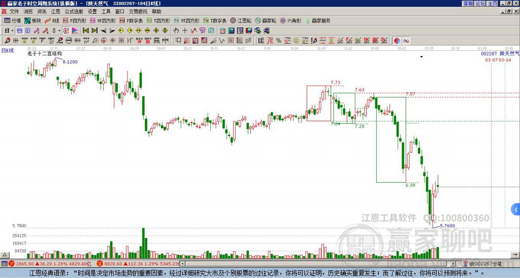Screen dimensions: 520x278
Task: Open the P数字表 number table
Action: [x=131, y=20]
